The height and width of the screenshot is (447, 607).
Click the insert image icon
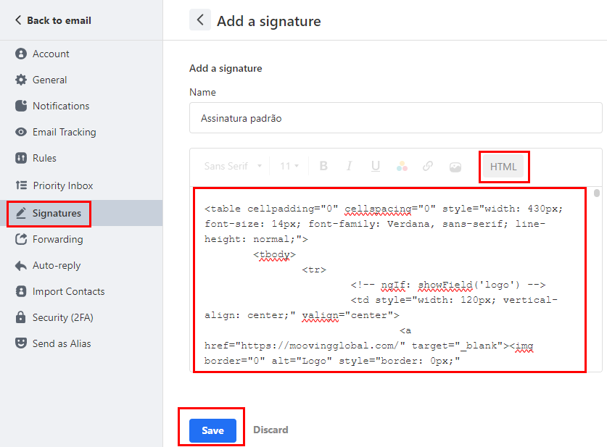tap(455, 167)
